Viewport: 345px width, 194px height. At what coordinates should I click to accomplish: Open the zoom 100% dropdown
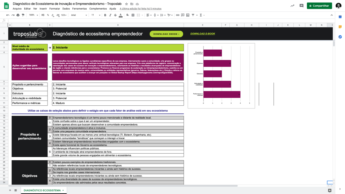[x=33, y=15]
